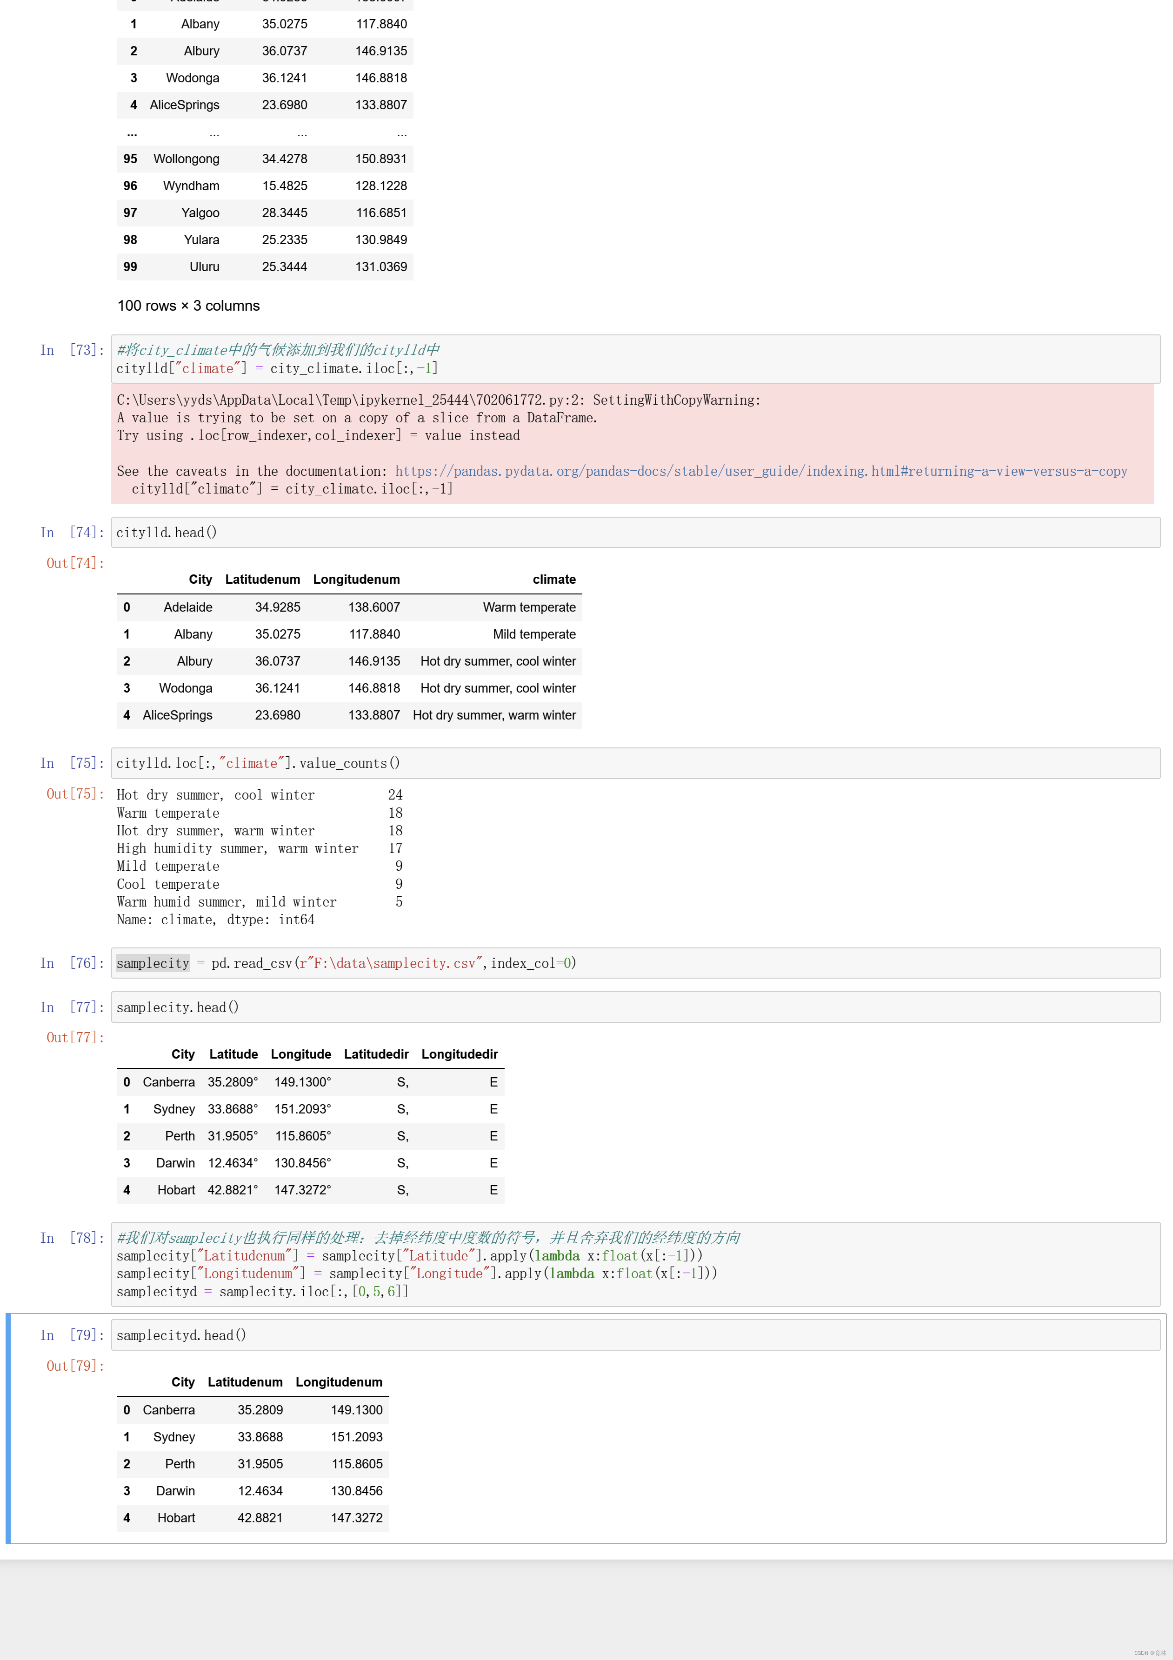Click the Out[79] output prompt

tap(75, 1366)
